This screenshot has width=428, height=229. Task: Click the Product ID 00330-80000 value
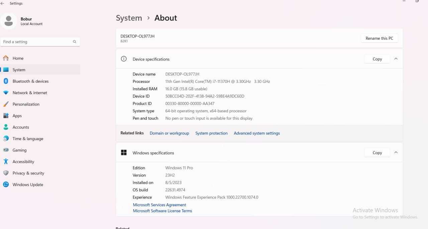point(190,103)
